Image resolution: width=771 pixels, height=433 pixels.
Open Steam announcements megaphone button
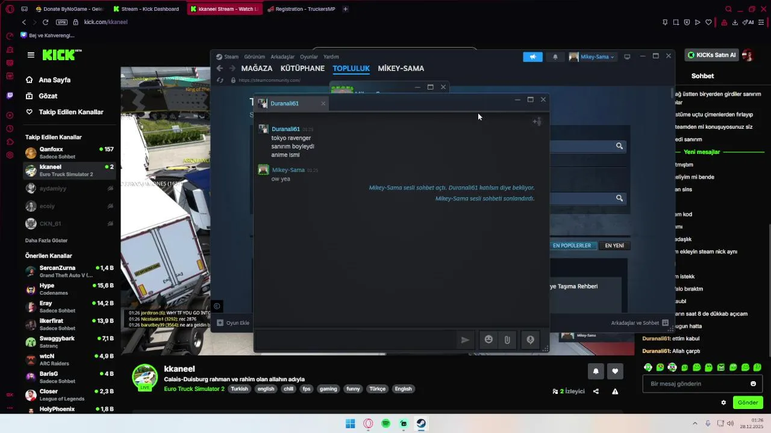point(532,57)
